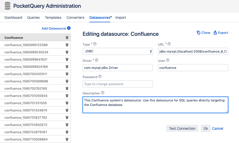239x143 pixels.
Task: Confirm with the Ok button
Action: coord(206,128)
